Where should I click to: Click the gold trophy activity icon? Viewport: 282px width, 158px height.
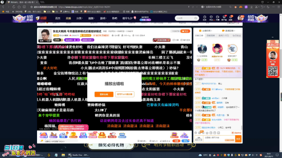[x=73, y=135]
